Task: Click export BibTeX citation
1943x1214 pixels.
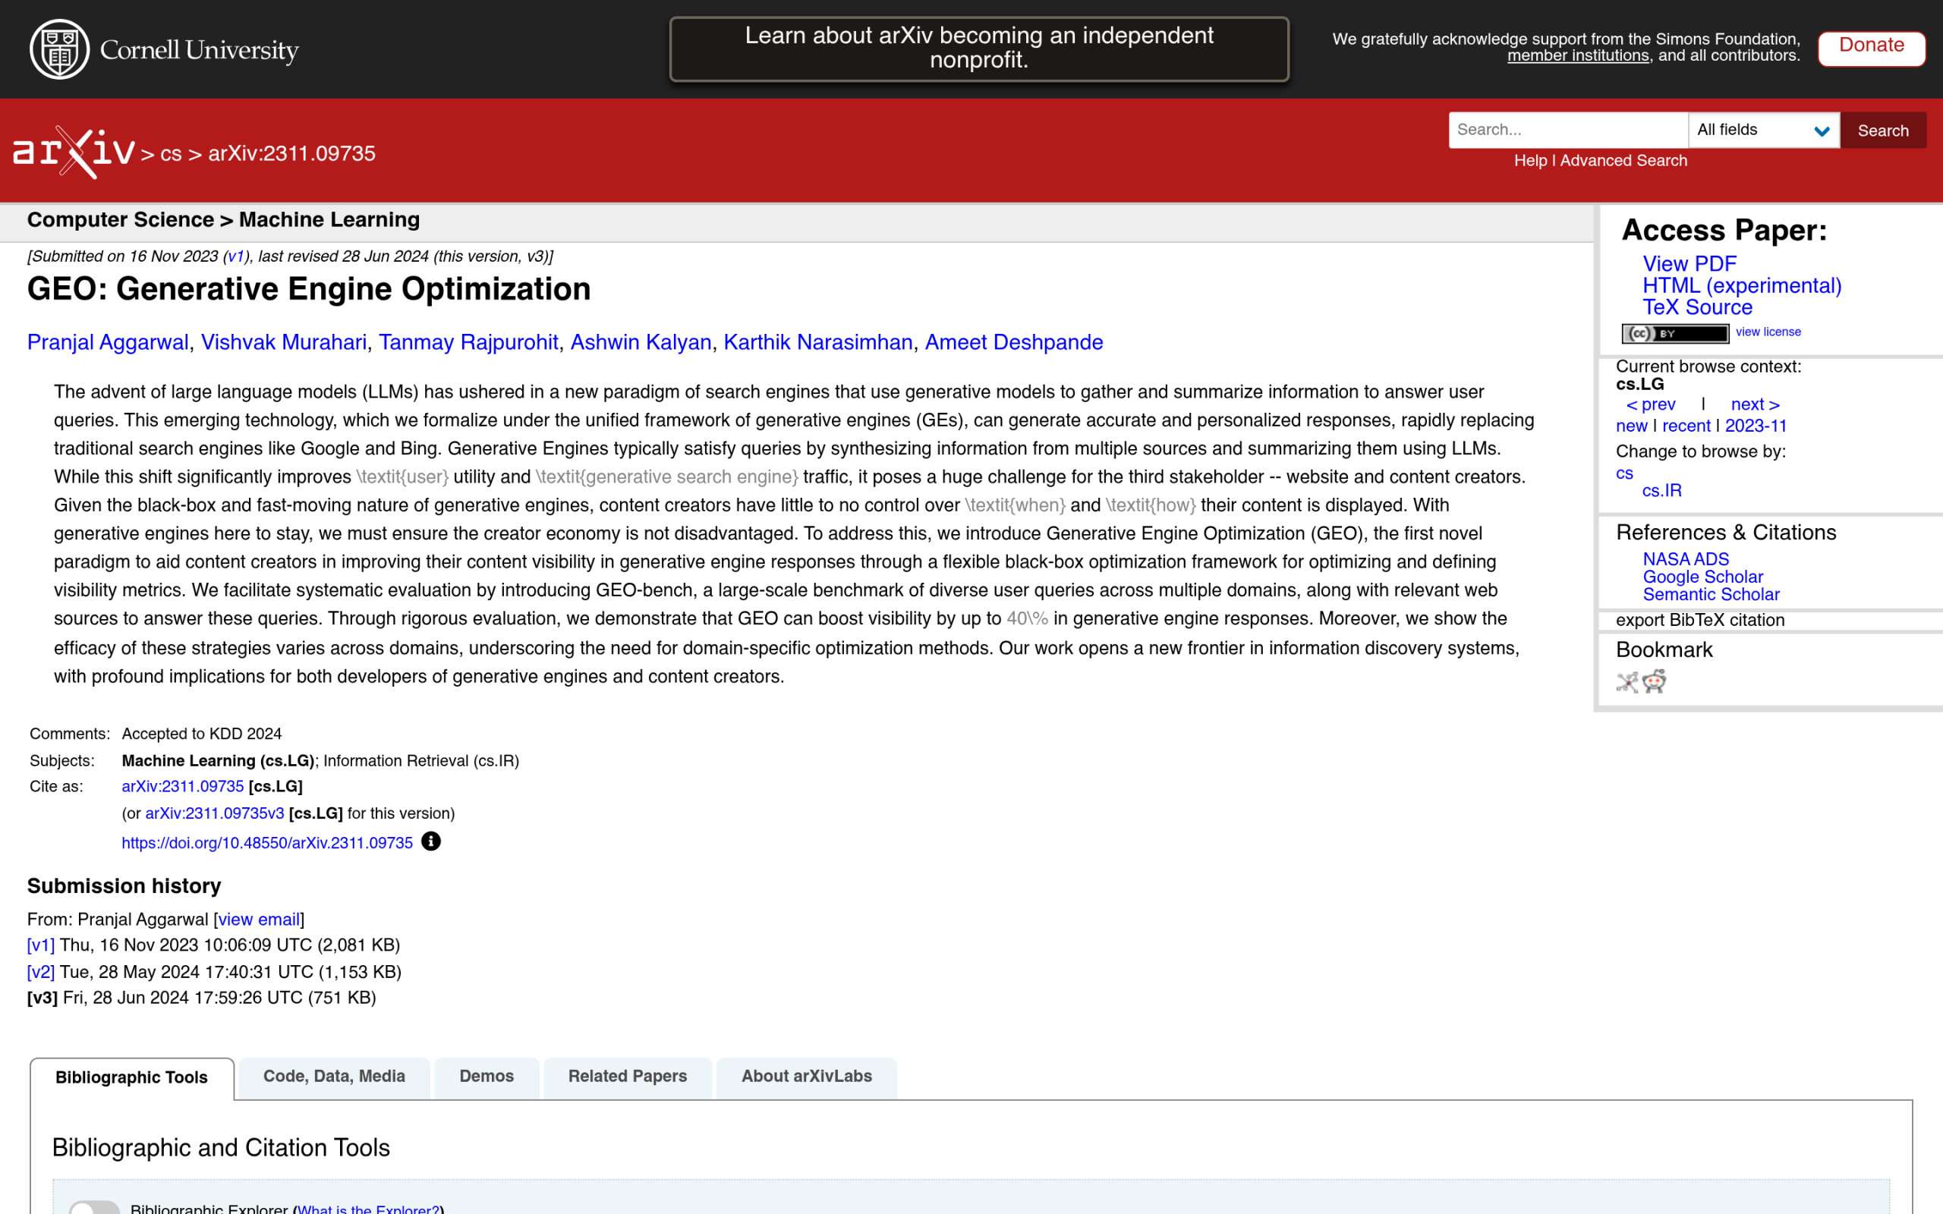Action: pos(1699,621)
